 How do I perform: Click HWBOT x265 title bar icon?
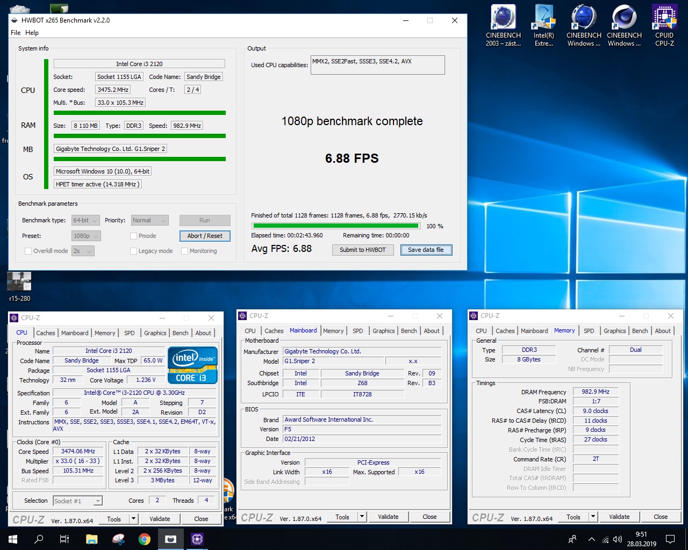coord(15,20)
